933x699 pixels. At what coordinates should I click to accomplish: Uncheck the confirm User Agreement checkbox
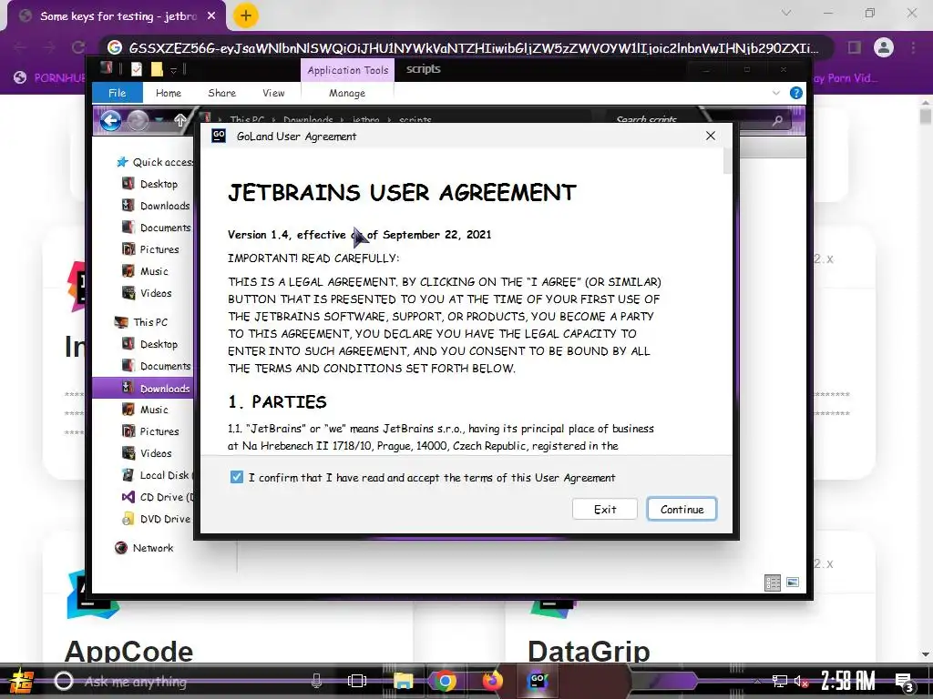click(x=237, y=477)
